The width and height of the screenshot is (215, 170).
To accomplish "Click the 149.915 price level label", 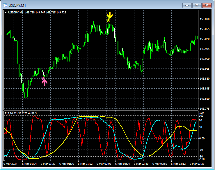I will tap(205, 69).
